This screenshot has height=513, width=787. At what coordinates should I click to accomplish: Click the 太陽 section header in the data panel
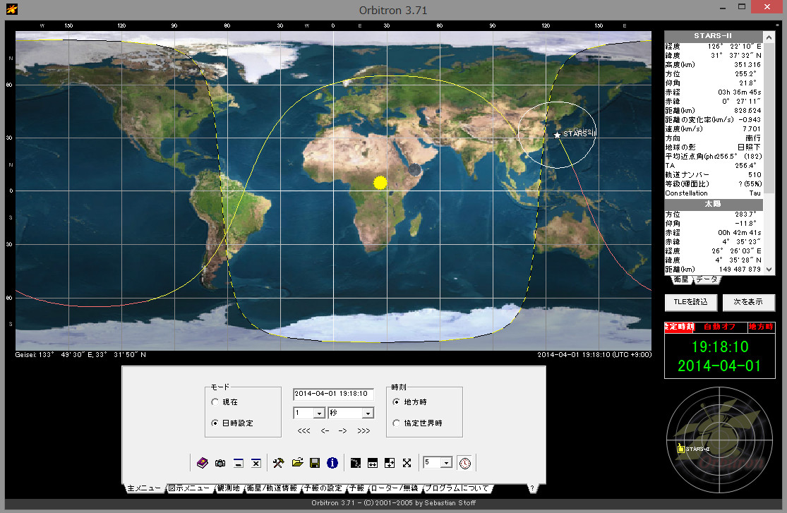point(713,205)
